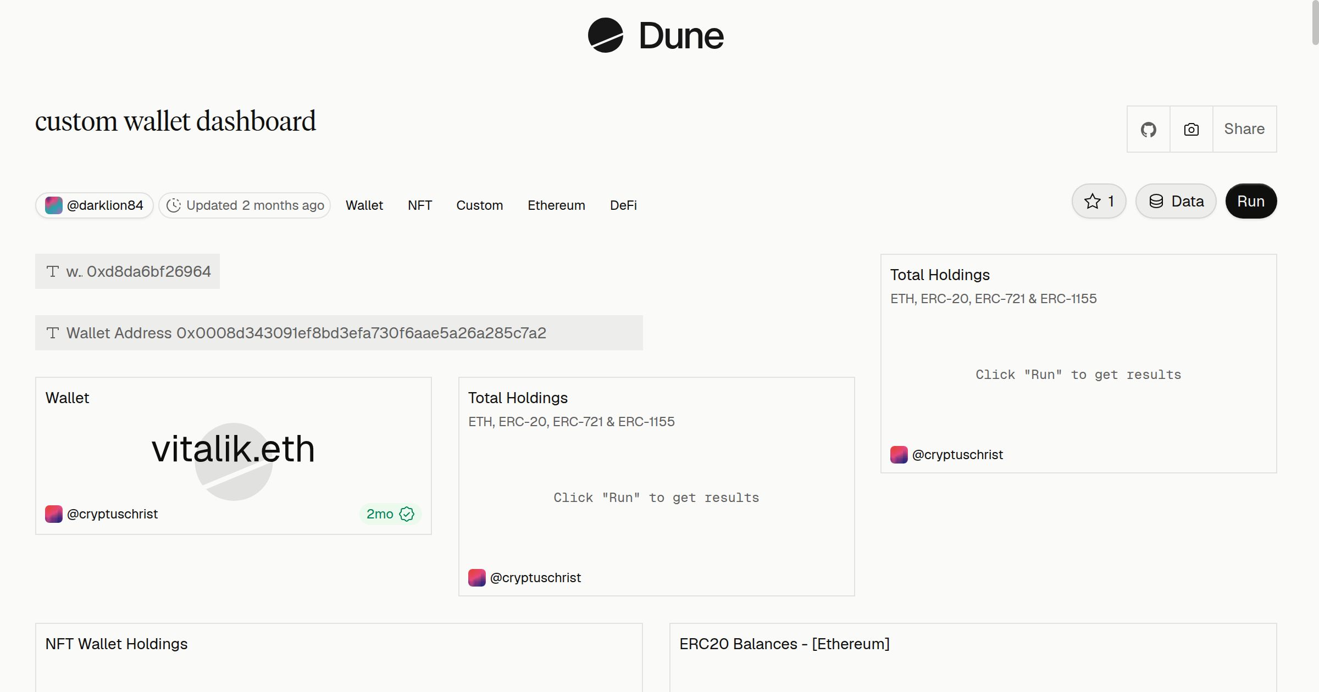
Task: Open @cryptuschrist link in middle Total Holdings card
Action: click(x=535, y=578)
